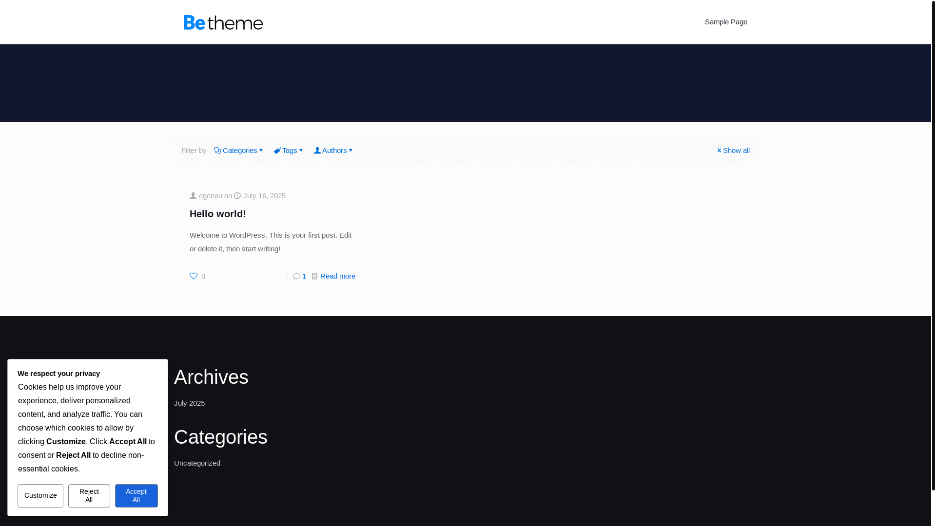Click the Tags filter icon
Image resolution: width=936 pixels, height=526 pixels.
tap(277, 151)
